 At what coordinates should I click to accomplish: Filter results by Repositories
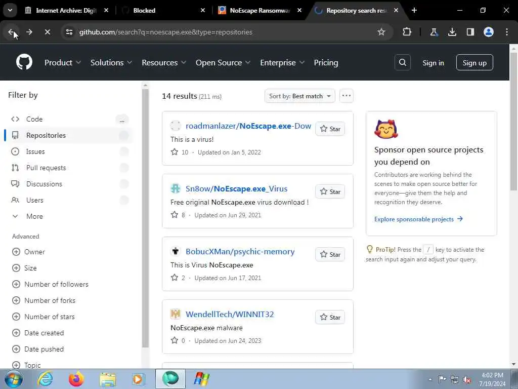69,135
